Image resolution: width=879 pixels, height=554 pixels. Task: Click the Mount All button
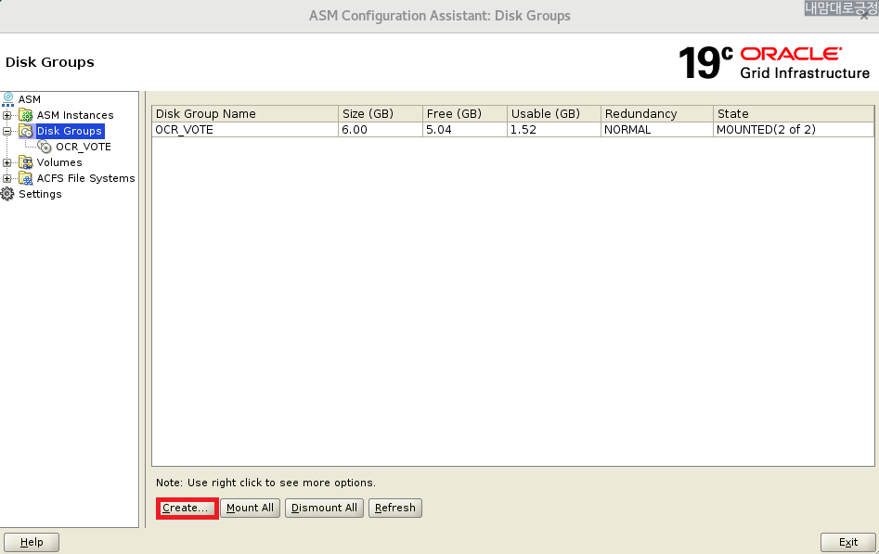(x=250, y=508)
